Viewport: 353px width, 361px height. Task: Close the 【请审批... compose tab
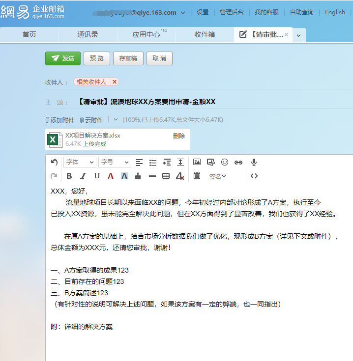pyautogui.click(x=287, y=34)
